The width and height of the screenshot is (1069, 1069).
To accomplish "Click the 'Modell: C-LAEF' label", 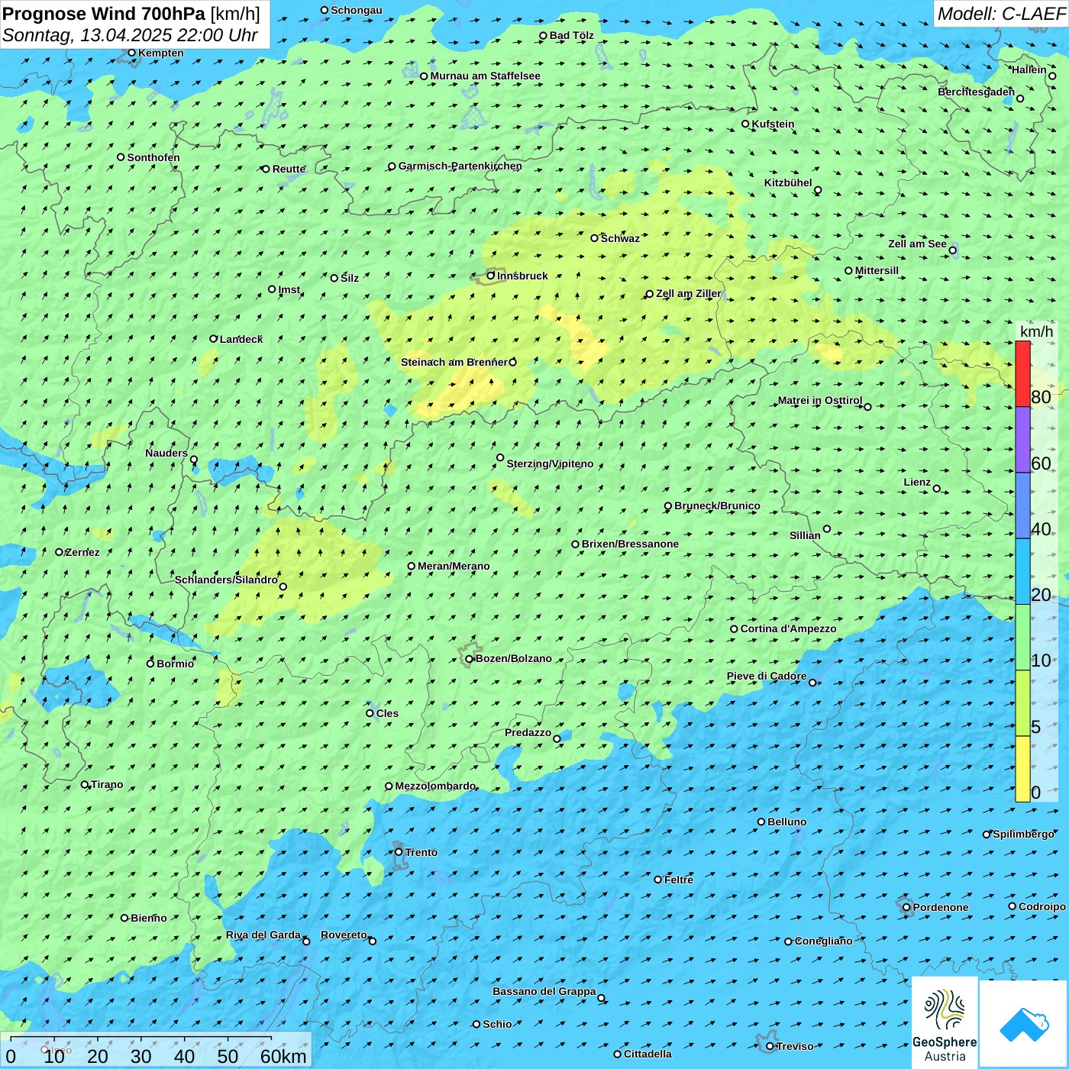I will tap(1000, 14).
